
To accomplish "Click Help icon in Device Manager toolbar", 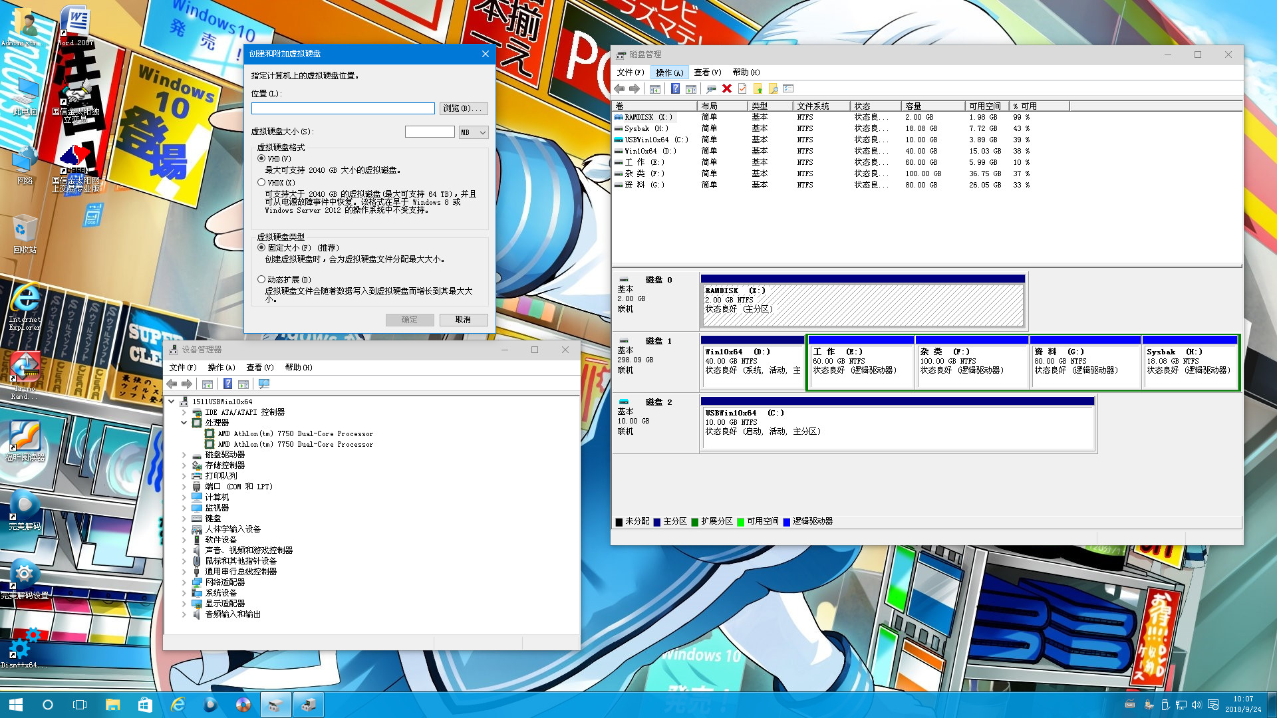I will pos(227,384).
